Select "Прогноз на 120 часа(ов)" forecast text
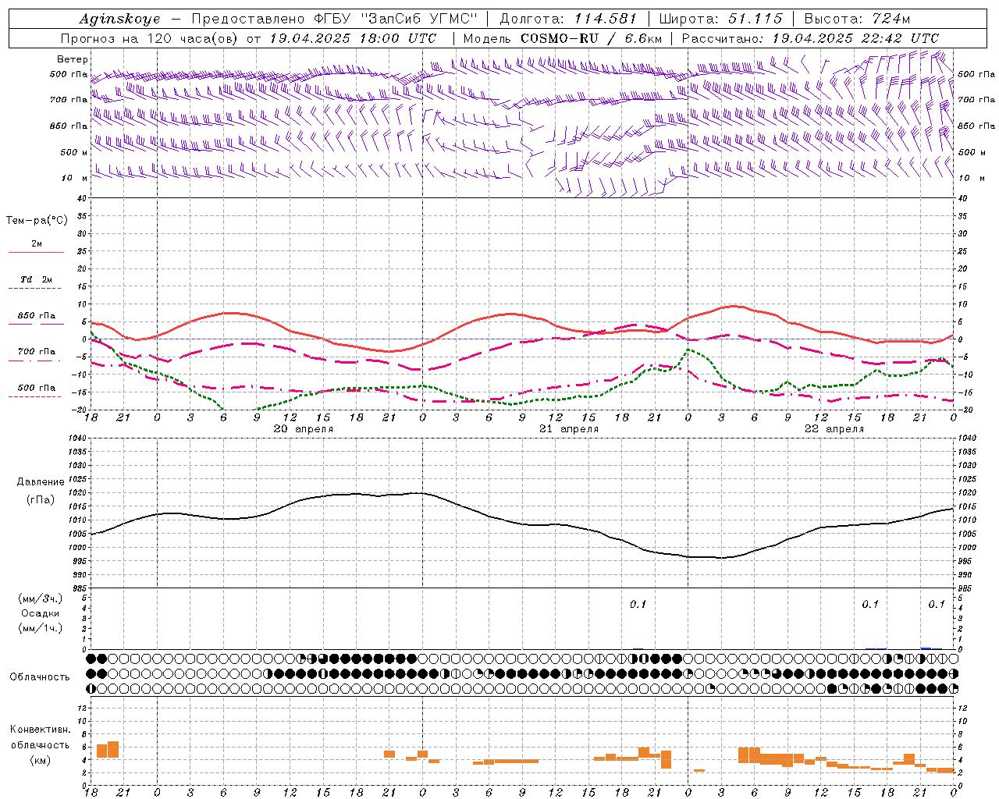 pos(150,38)
